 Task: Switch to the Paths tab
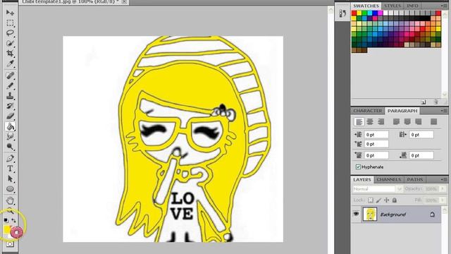415,179
